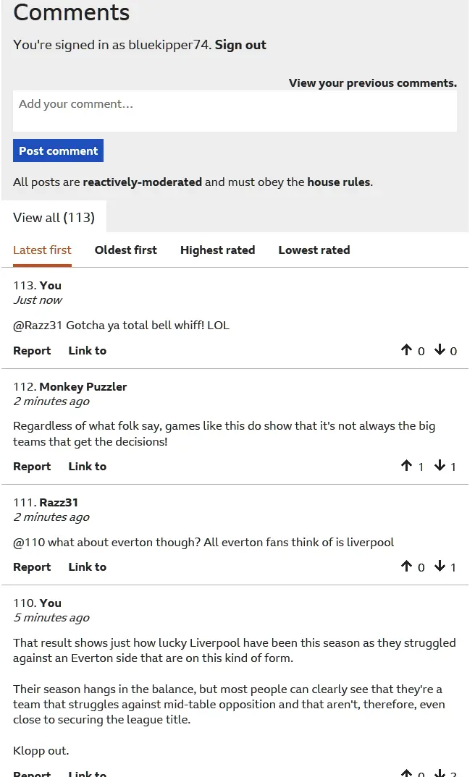Downvote Monkey Puzzler's comment
The image size is (475, 777).
pyautogui.click(x=440, y=467)
